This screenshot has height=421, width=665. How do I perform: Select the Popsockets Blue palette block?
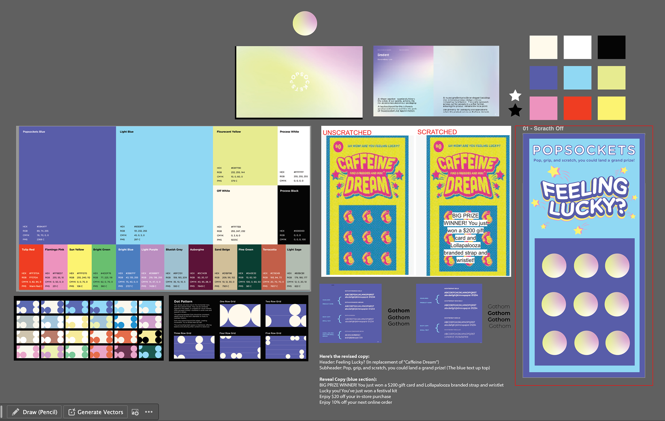[x=68, y=185]
